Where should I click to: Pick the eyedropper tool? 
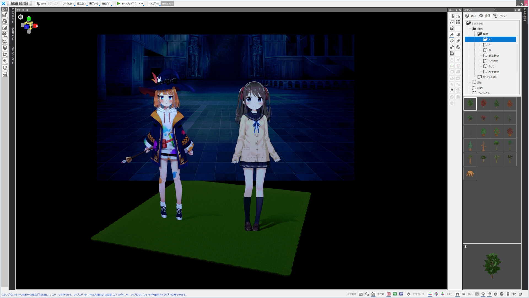point(458,41)
